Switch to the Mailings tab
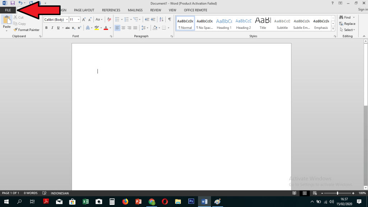The width and height of the screenshot is (368, 207). (x=135, y=10)
